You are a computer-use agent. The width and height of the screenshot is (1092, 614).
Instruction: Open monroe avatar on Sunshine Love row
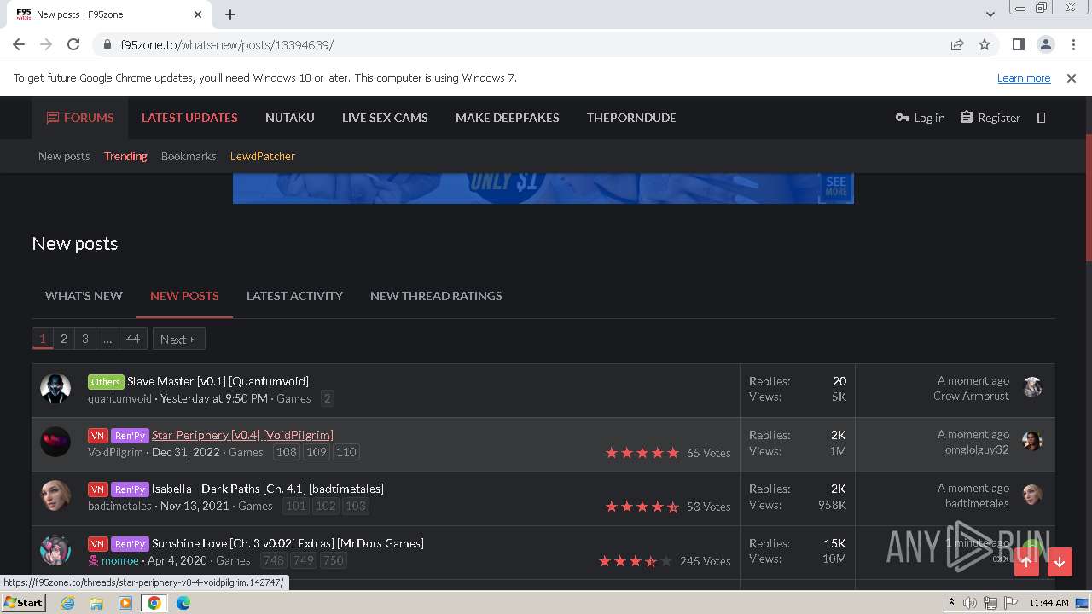55,550
